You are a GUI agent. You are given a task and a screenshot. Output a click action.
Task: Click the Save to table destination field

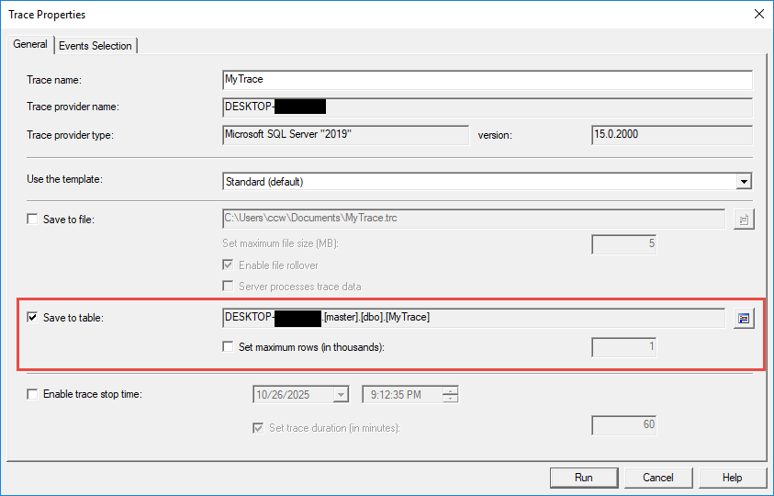(x=474, y=318)
